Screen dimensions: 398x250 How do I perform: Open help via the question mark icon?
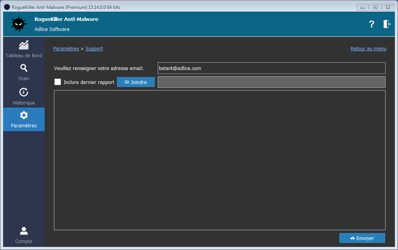pos(371,24)
